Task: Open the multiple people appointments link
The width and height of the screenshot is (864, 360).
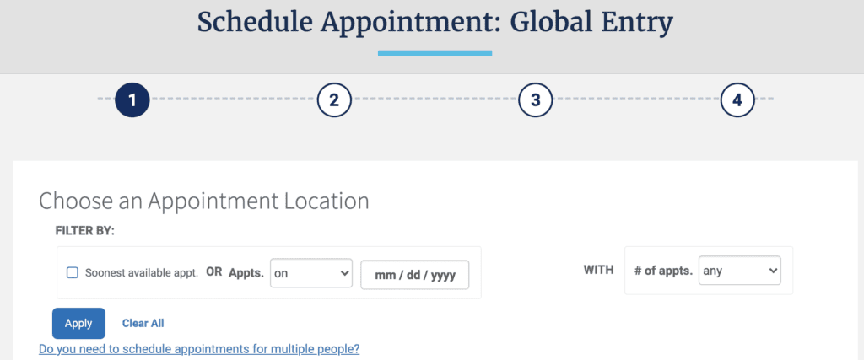Action: coord(199,348)
